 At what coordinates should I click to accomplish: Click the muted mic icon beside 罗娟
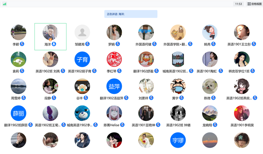(x=118, y=44)
